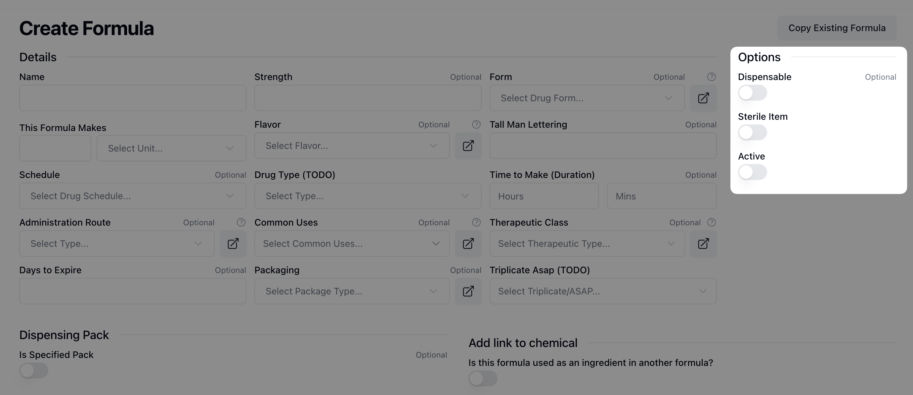913x395 pixels.
Task: Click the Copy Existing Formula button
Action: coord(837,28)
